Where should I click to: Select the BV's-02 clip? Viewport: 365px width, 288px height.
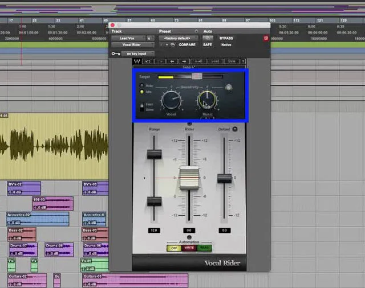[24, 188]
